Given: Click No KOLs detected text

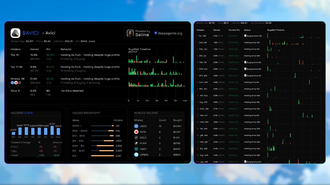Looking at the screenshot, I should [72, 91].
